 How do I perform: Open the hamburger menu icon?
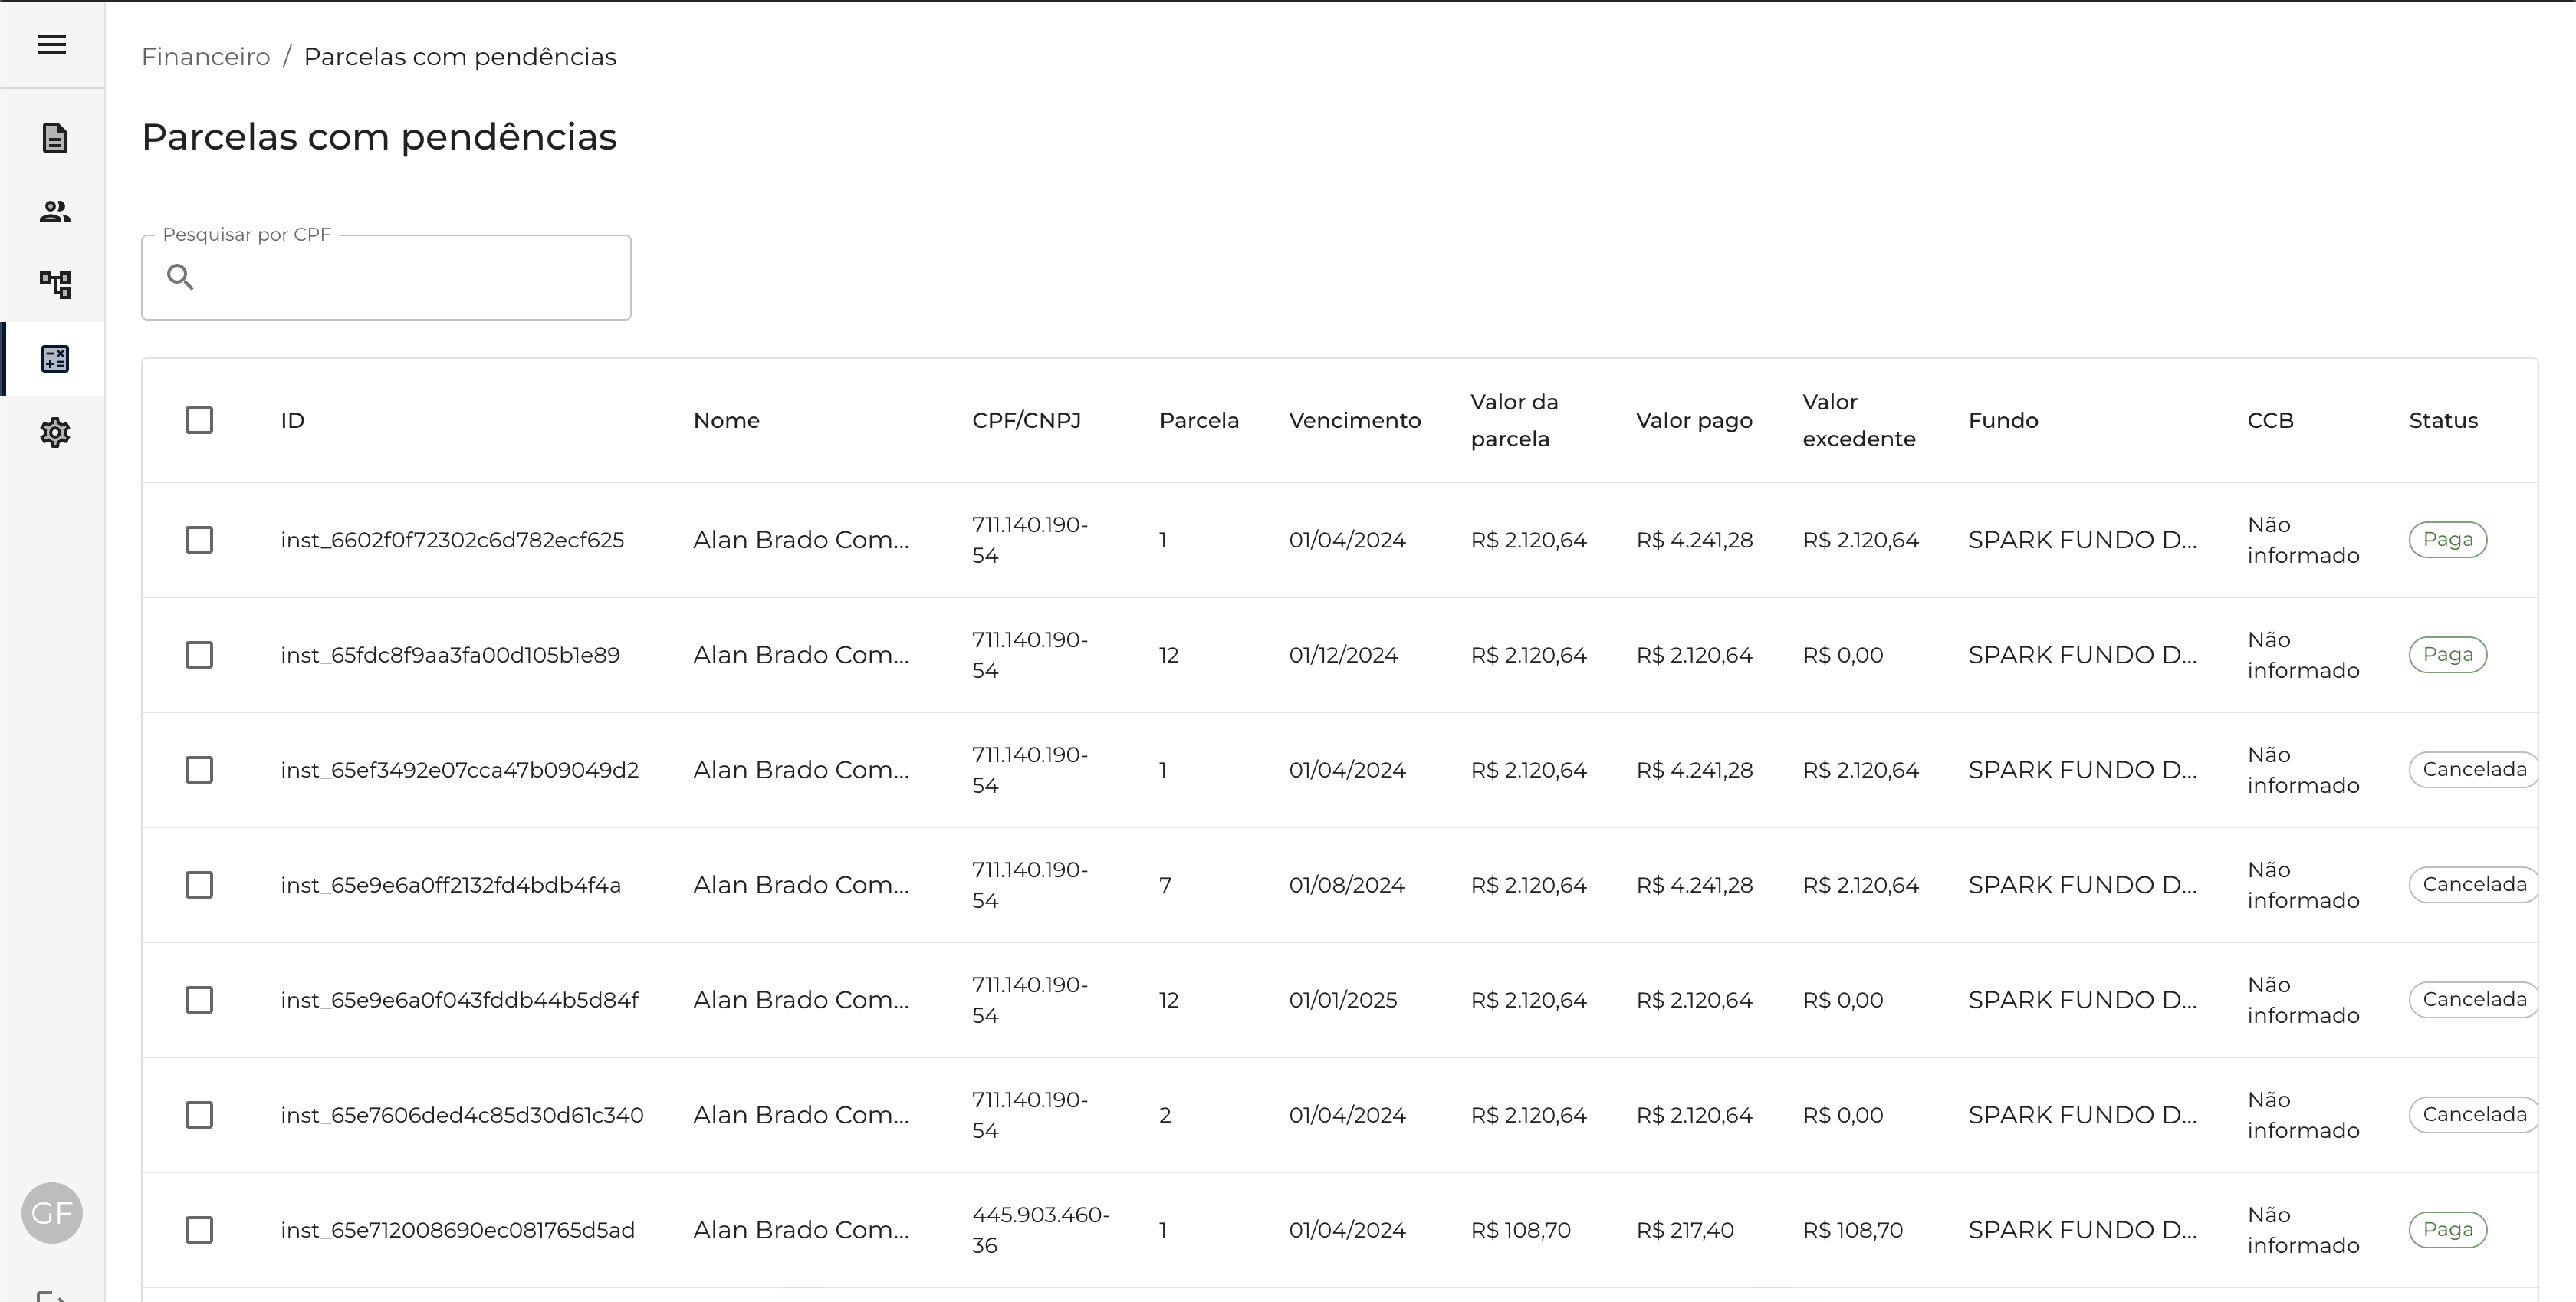[52, 45]
